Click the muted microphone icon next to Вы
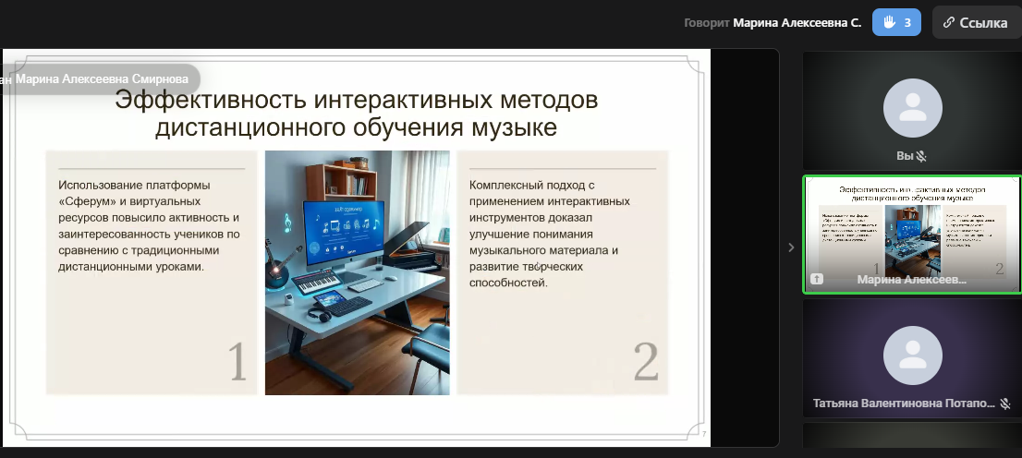This screenshot has width=1022, height=458. click(921, 157)
